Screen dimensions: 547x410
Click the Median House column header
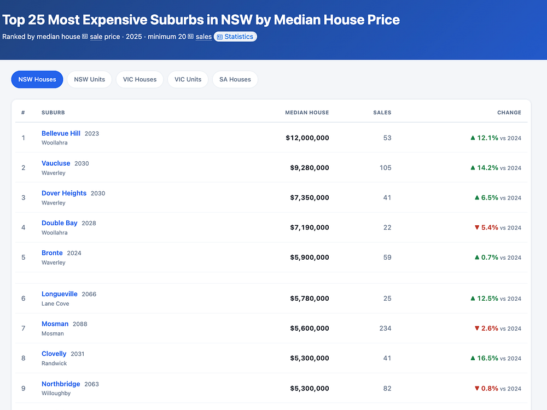(307, 113)
